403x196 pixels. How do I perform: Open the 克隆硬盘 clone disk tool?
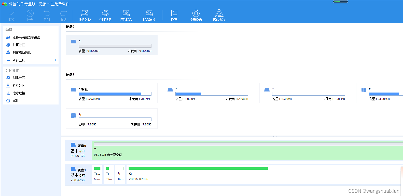105,16
